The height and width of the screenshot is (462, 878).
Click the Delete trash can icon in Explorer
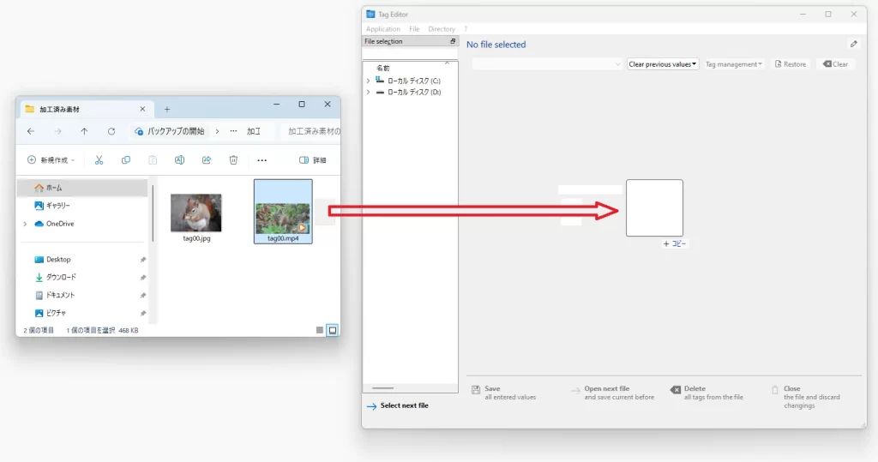point(233,160)
